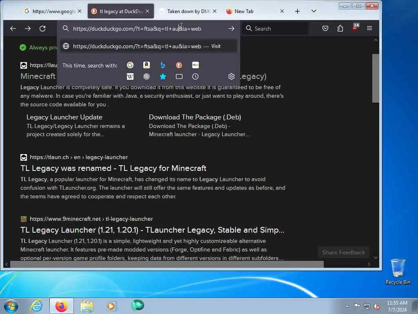Image resolution: width=418 pixels, height=314 pixels.
Task: Go forward with the browser forward arrow
Action: (28, 29)
